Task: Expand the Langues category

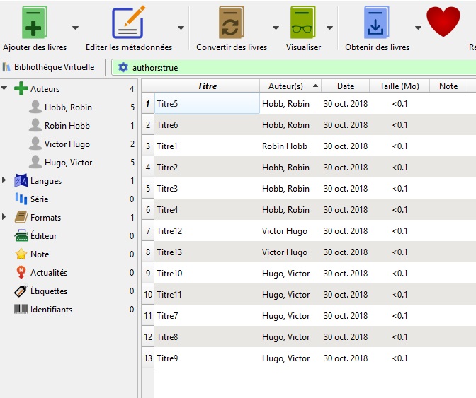Action: tap(4, 180)
